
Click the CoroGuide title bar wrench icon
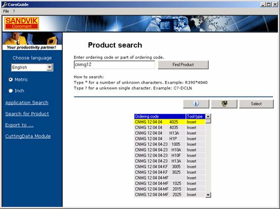coord(5,4)
